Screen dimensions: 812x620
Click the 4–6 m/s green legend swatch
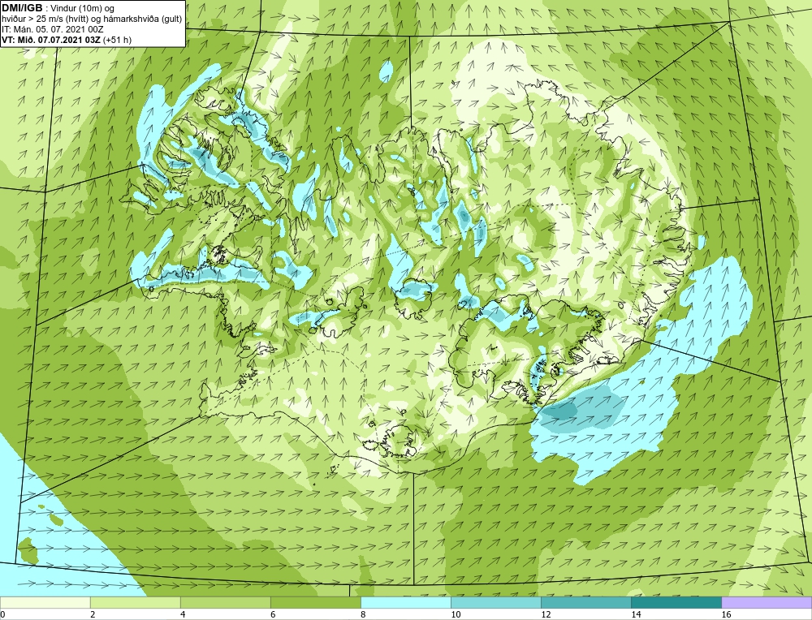225,602
